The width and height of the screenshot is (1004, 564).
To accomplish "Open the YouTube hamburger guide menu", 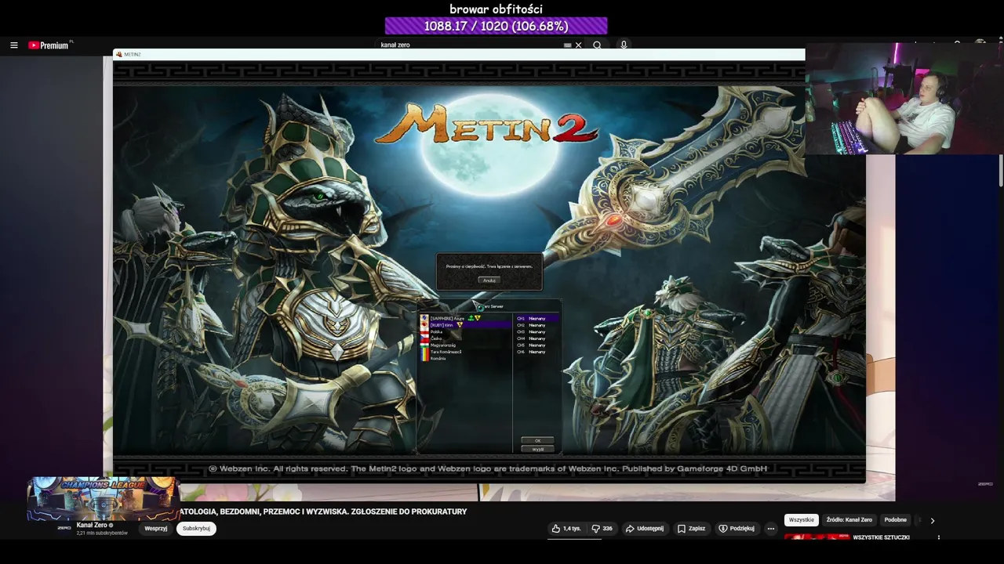I will pyautogui.click(x=13, y=45).
